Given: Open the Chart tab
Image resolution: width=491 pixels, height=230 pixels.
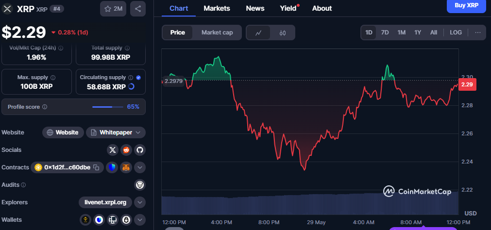Looking at the screenshot, I should pos(179,8).
